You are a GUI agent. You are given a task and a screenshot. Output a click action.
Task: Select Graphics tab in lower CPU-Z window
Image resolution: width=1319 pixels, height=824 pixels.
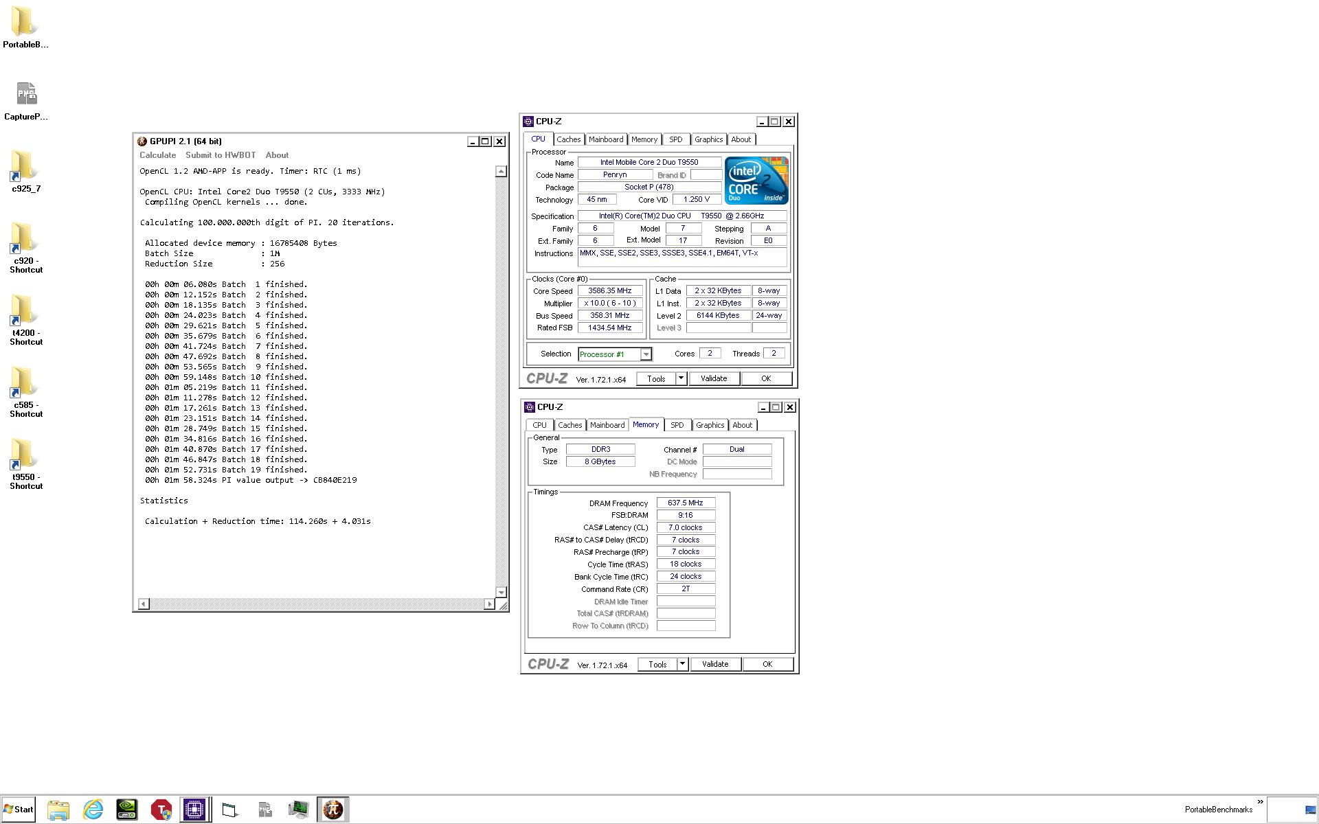(x=710, y=425)
